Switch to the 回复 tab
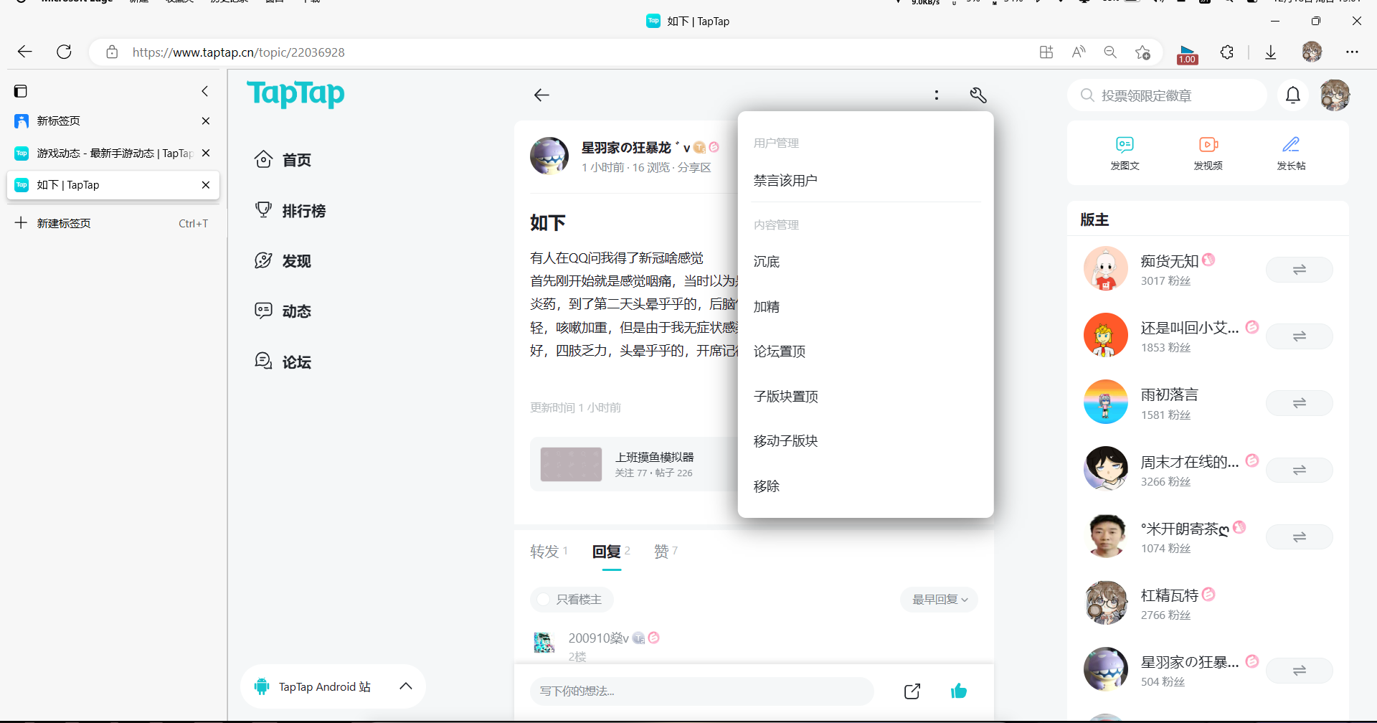1377x723 pixels. click(611, 551)
